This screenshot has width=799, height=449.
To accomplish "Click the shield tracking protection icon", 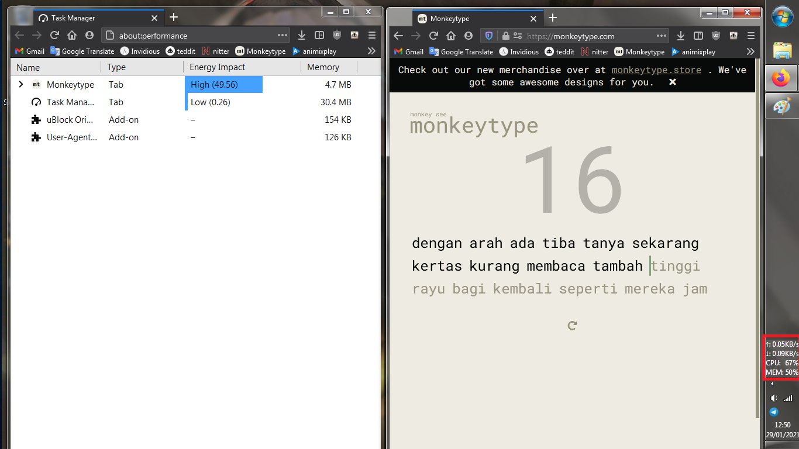I will [x=488, y=36].
